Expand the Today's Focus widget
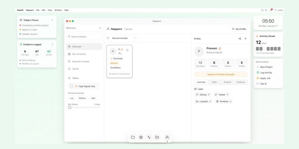This screenshot has height=149, width=299. coord(52,20)
